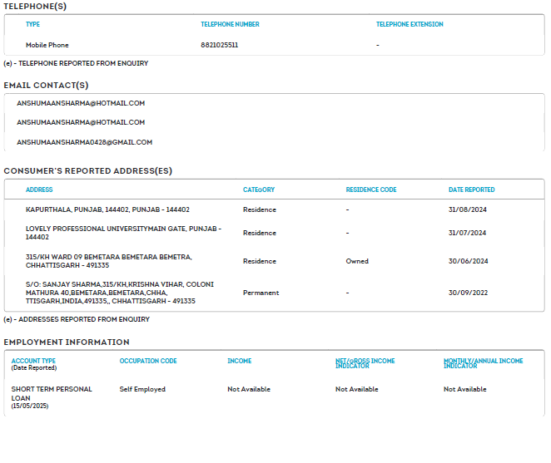
Task: Click the first HOTMAIL.COM email entry
Action: tap(81, 103)
